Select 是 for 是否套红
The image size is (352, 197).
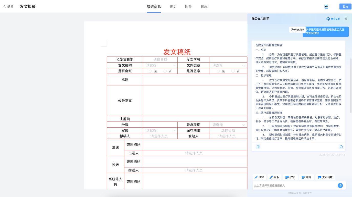pyautogui.click(x=151, y=71)
